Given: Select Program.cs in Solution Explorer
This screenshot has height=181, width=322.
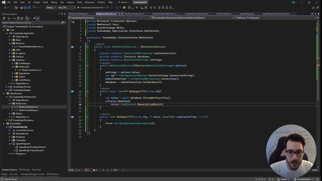Looking at the screenshot, I should point(21,154).
